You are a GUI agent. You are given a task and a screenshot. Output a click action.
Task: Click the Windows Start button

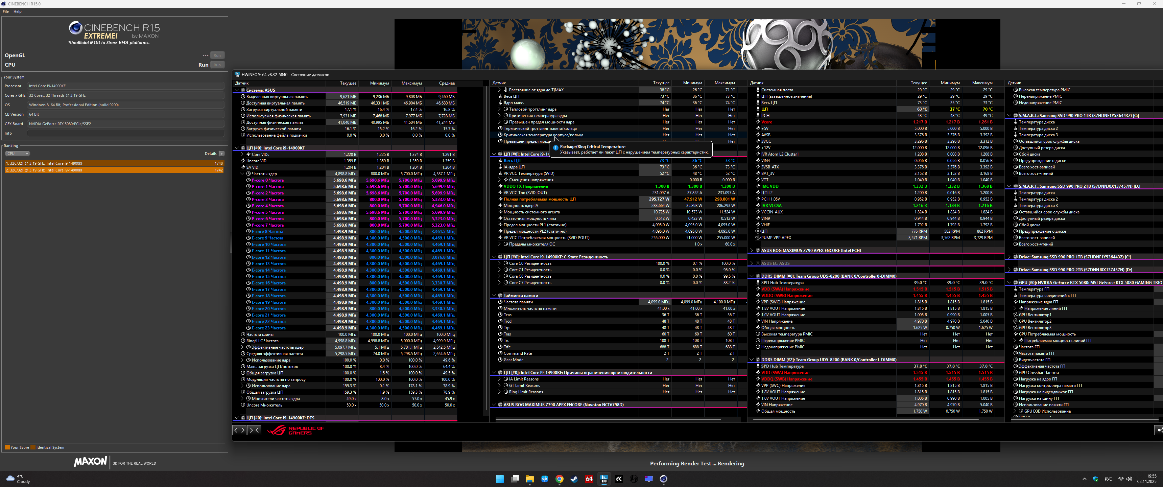pyautogui.click(x=499, y=479)
